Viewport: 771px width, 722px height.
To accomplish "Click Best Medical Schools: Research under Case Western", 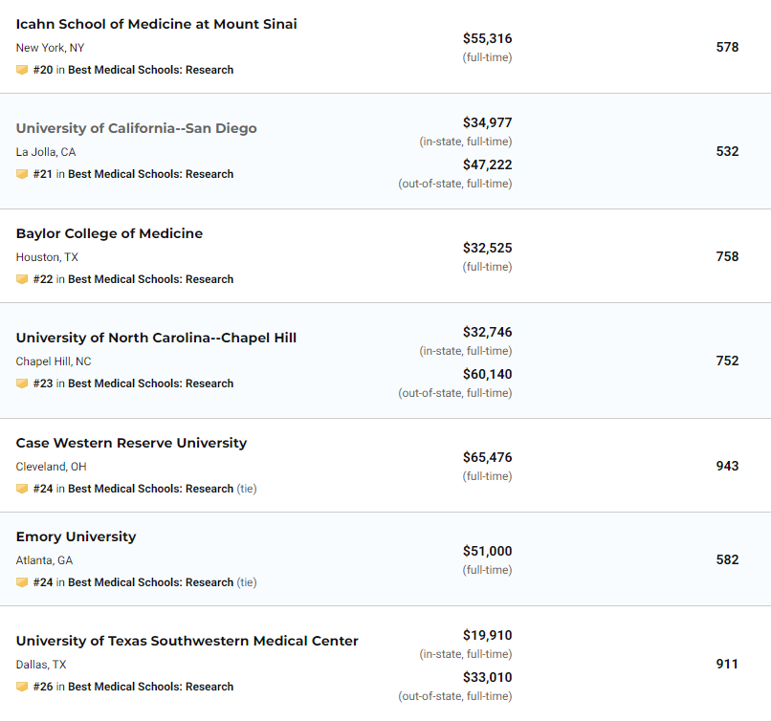I will coord(150,489).
